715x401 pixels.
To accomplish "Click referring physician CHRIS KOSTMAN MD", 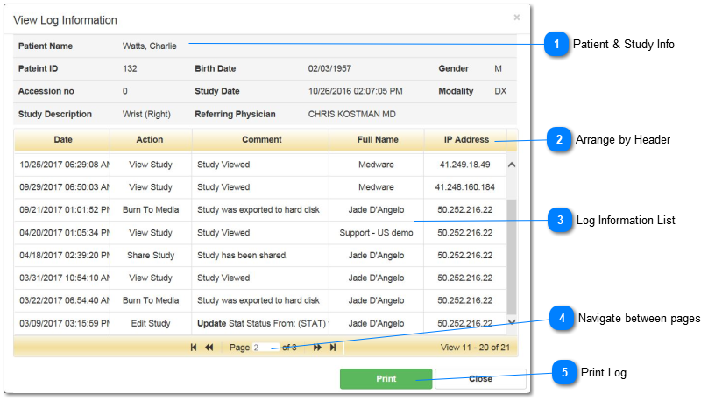I will point(351,115).
